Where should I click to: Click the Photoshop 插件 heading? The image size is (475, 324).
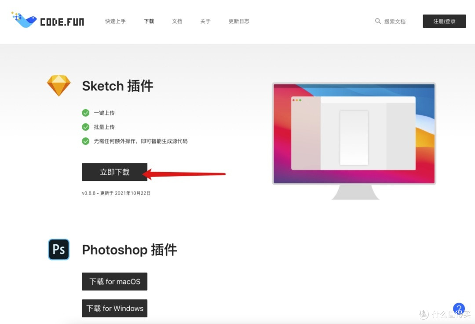[129, 250]
